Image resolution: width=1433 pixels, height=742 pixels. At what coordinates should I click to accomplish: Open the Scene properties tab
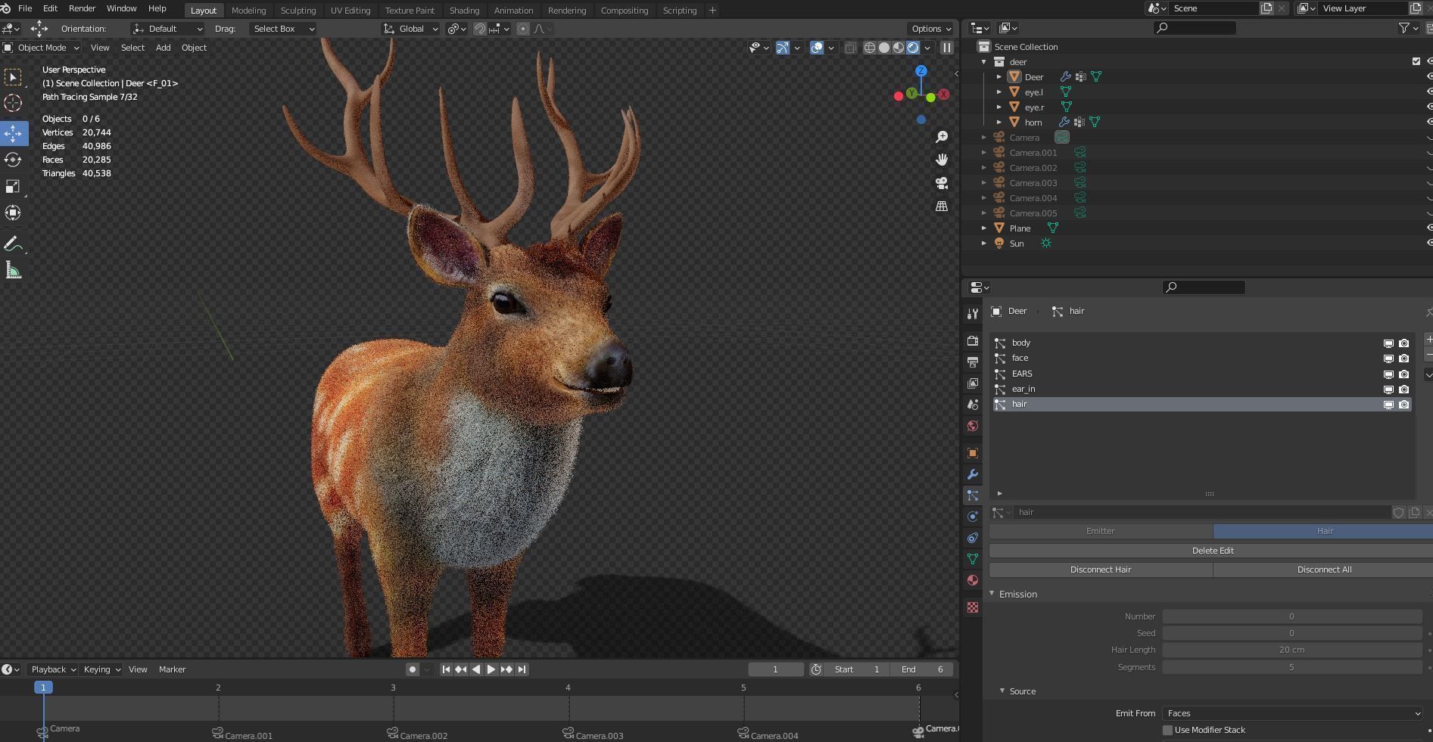click(x=973, y=405)
